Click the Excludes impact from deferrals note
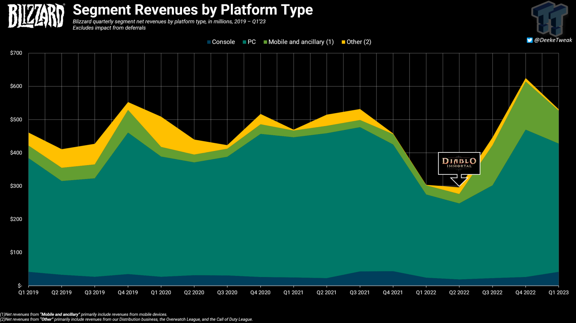This screenshot has height=323, width=576. pyautogui.click(x=109, y=28)
